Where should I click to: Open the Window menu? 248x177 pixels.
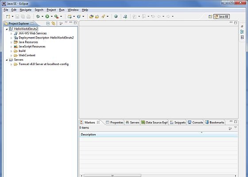coord(73,10)
